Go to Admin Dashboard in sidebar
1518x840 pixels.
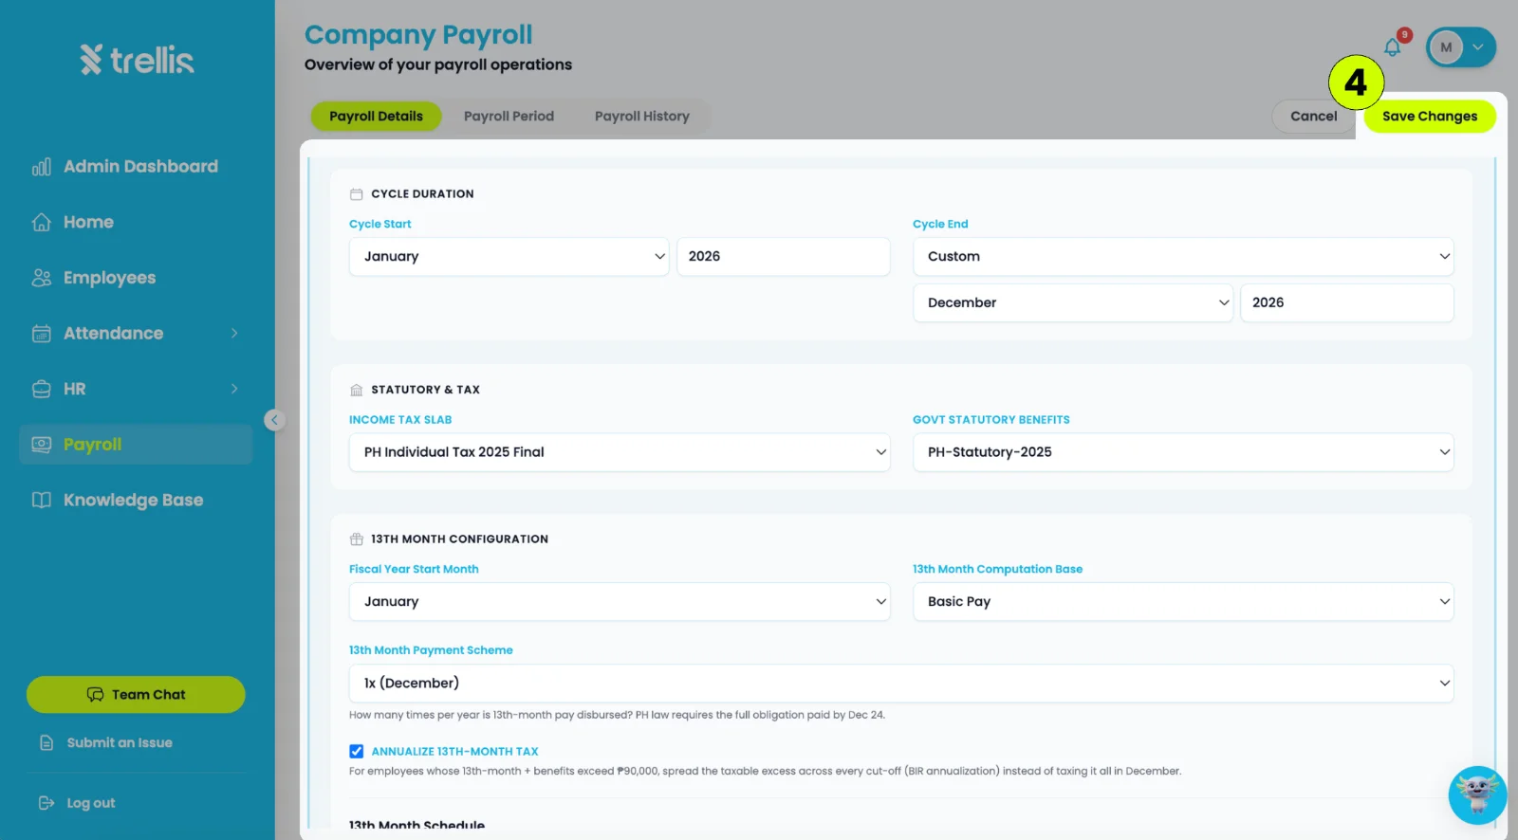click(136, 167)
